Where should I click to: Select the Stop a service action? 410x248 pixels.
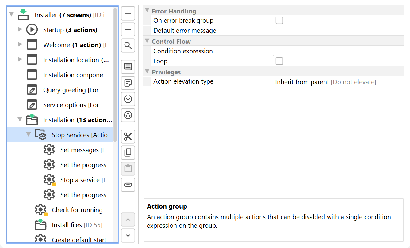tap(80, 180)
